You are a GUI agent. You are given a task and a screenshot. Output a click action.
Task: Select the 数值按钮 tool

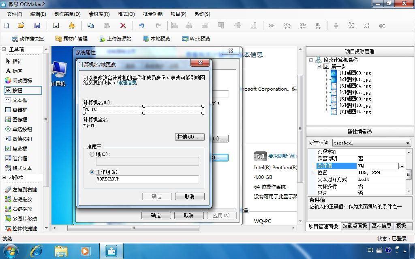click(x=19, y=139)
